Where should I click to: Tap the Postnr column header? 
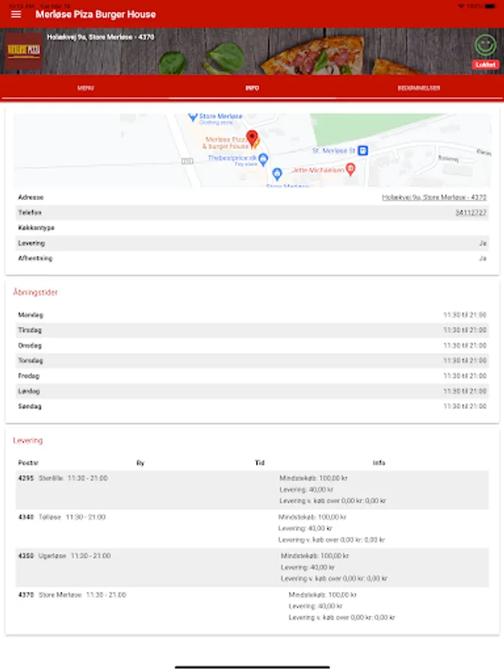tap(28, 463)
